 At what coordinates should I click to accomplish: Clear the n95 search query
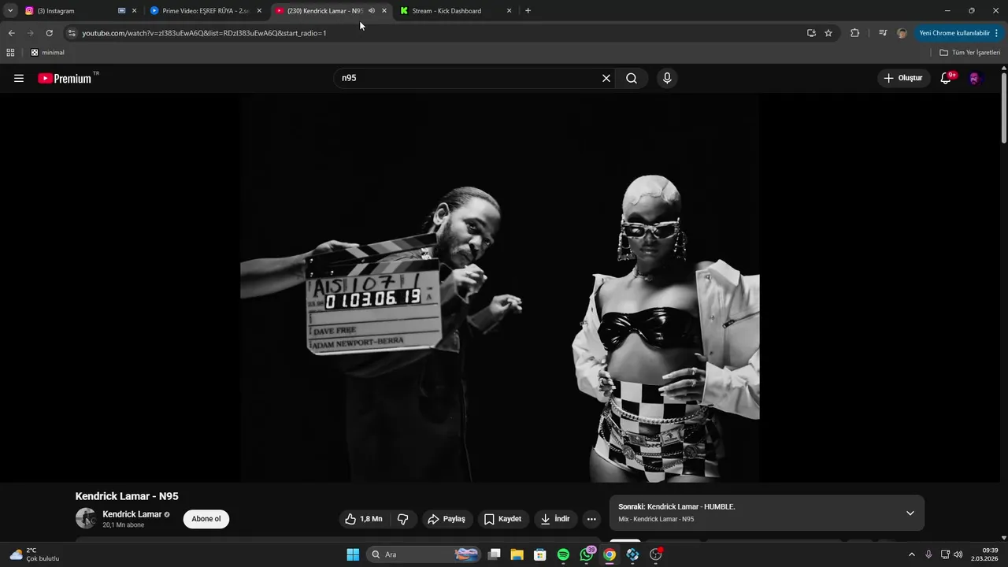(606, 78)
